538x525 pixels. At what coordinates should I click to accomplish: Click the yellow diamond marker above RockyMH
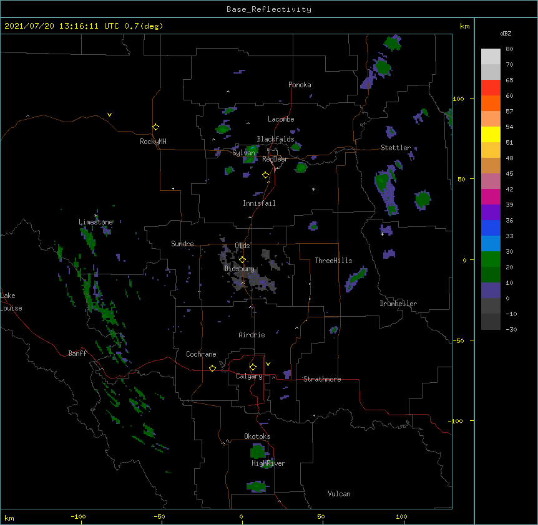(x=155, y=127)
